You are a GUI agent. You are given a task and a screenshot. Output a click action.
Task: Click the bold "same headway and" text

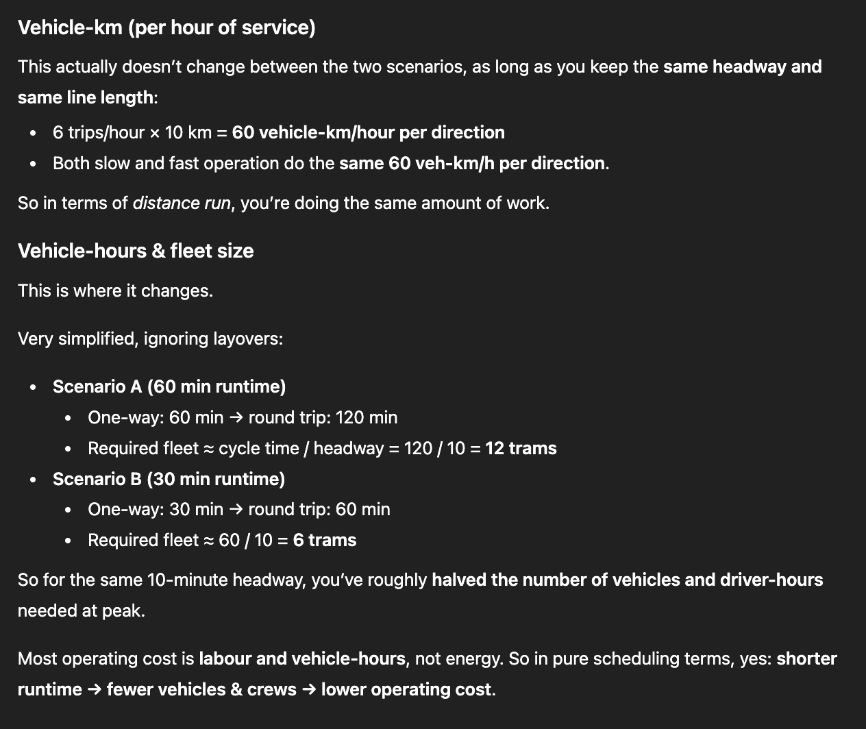tap(742, 66)
